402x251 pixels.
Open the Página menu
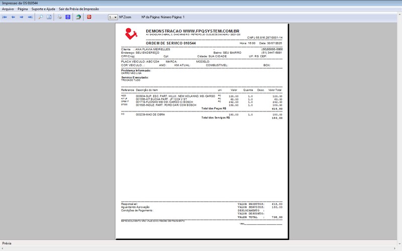coord(23,10)
